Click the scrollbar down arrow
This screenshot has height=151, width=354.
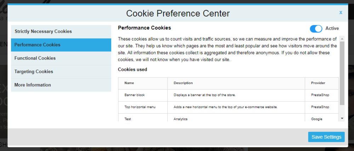(342, 119)
